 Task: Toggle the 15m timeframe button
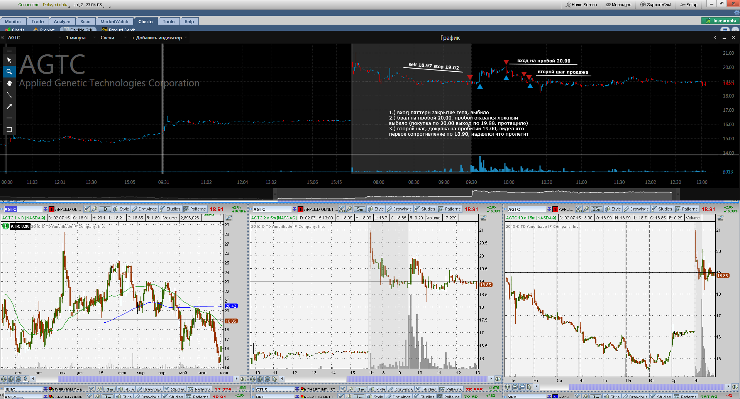pos(597,209)
